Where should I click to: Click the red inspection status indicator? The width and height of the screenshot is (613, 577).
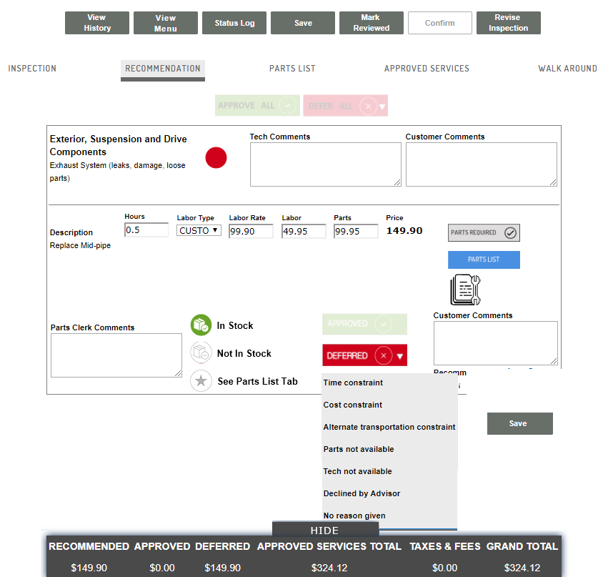tap(216, 157)
